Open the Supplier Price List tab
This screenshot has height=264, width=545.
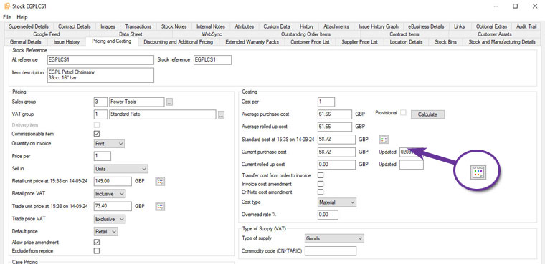(x=359, y=42)
